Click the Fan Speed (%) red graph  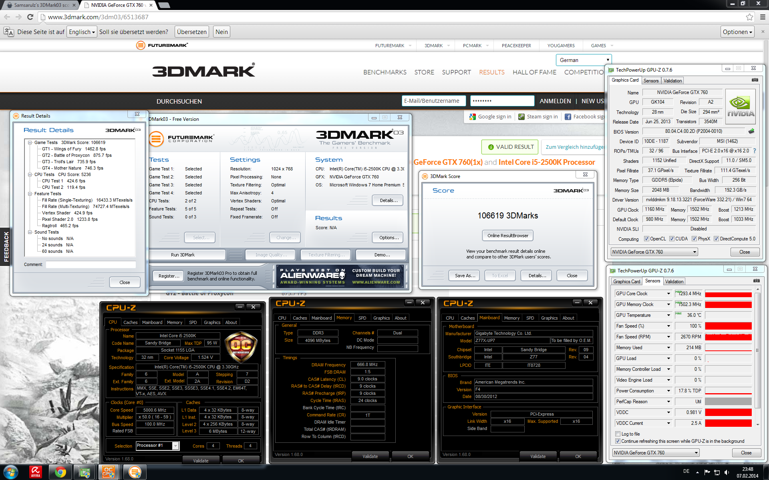[728, 326]
